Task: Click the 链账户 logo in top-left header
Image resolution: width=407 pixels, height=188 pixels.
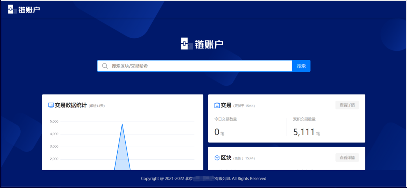Action: pos(24,9)
